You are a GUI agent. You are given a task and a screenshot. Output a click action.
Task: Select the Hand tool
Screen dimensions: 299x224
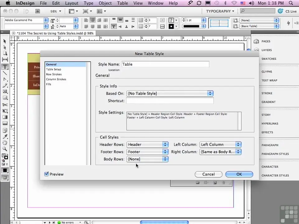pyautogui.click(x=5, y=143)
